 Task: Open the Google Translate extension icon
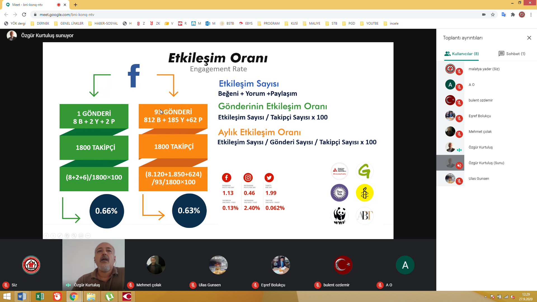click(504, 15)
